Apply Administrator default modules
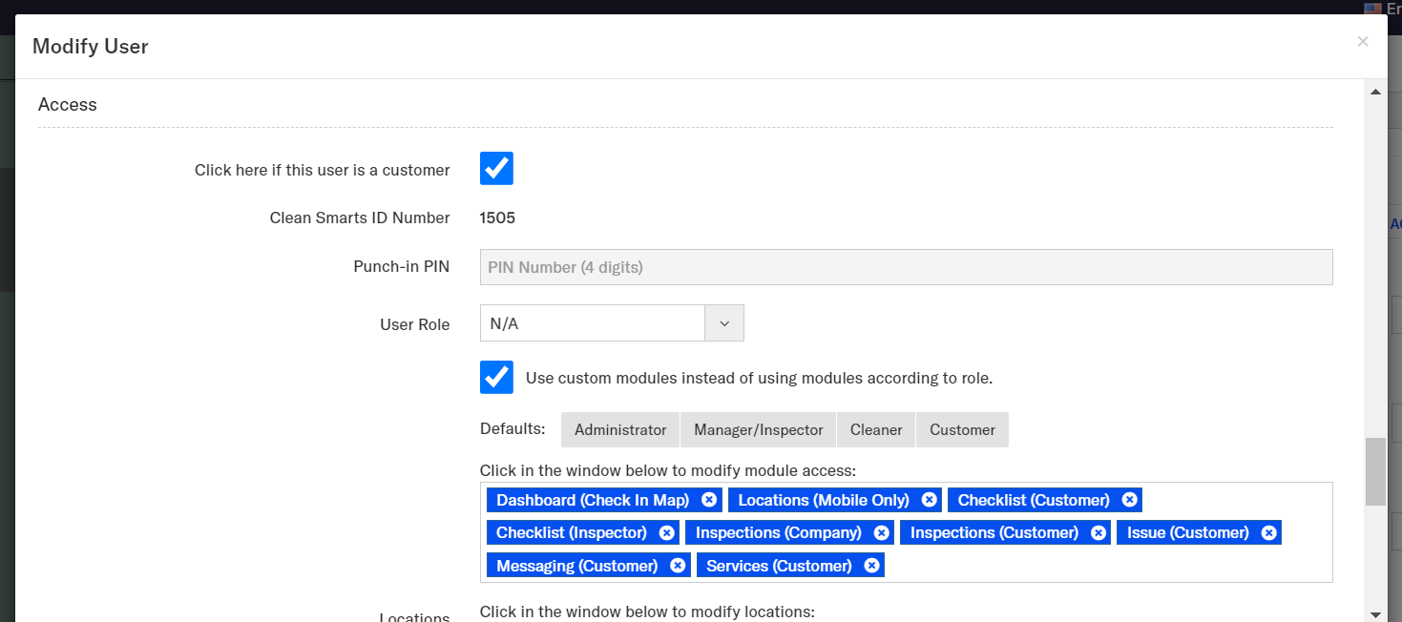Image resolution: width=1402 pixels, height=622 pixels. click(620, 430)
